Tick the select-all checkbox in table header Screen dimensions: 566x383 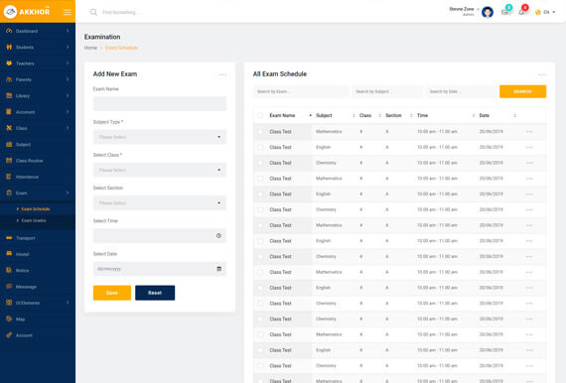click(260, 115)
